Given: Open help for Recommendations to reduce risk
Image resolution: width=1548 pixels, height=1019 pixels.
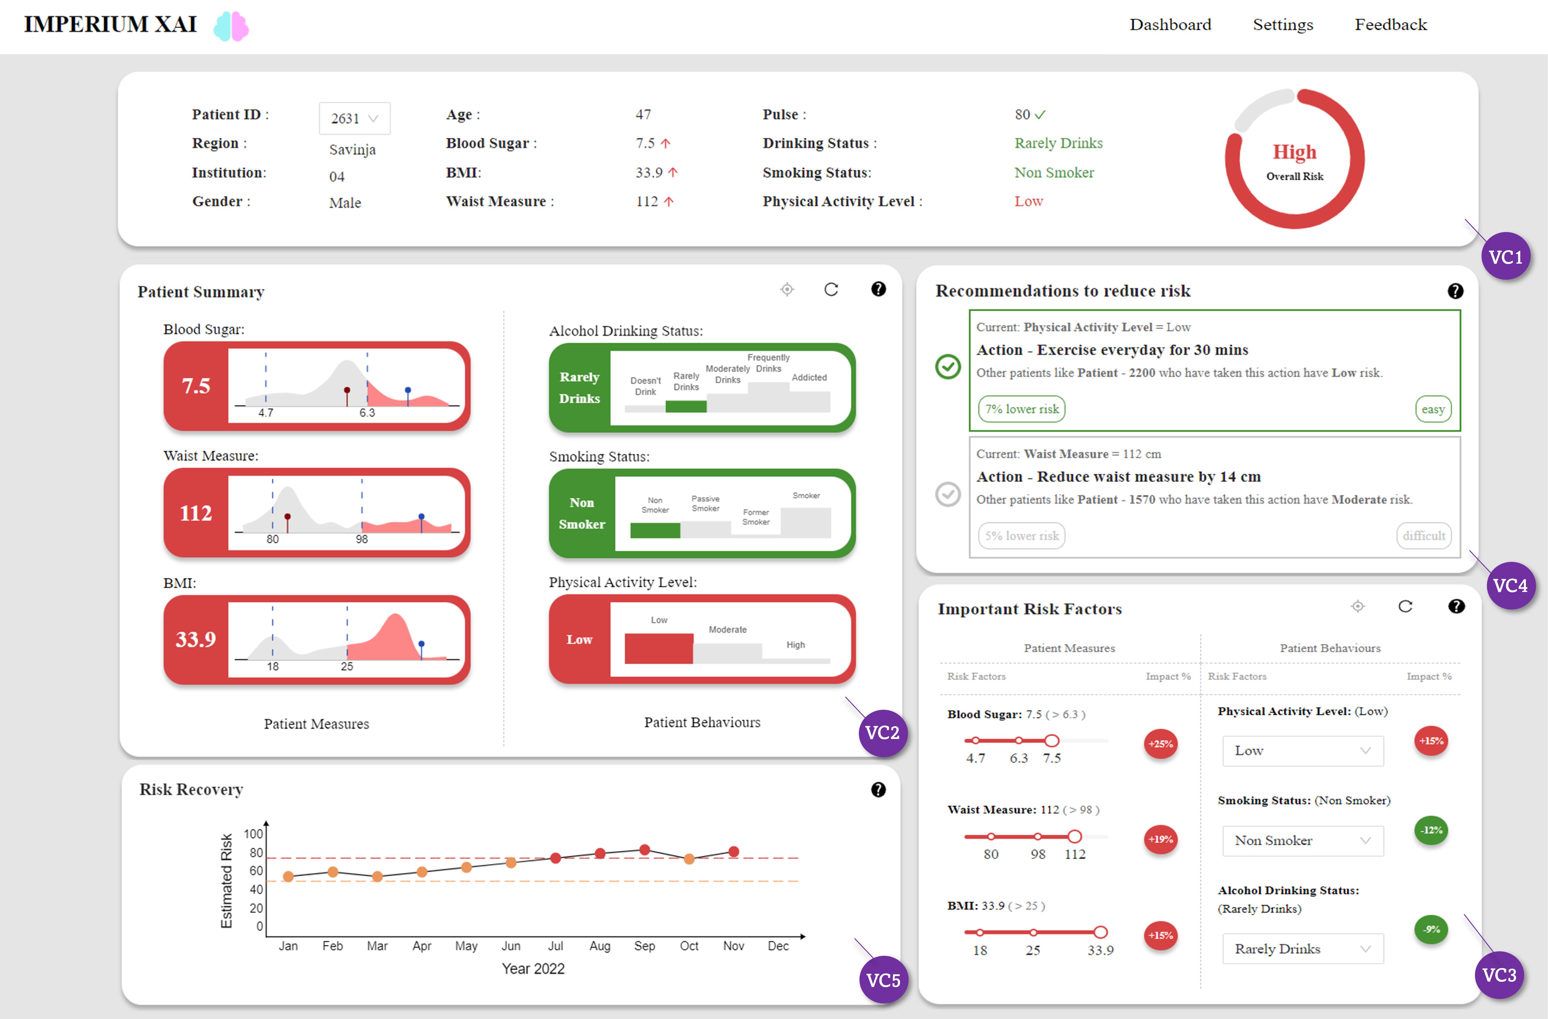Looking at the screenshot, I should tap(1455, 291).
